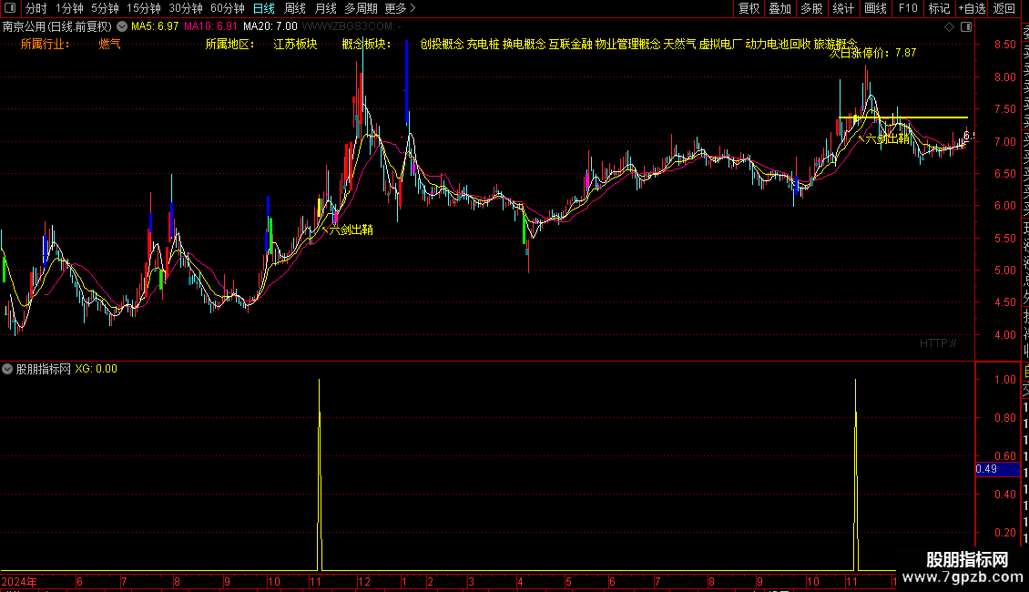This screenshot has height=592, width=1029.
Task: Click the MA10: 6.91 indicator label
Action: click(x=210, y=26)
